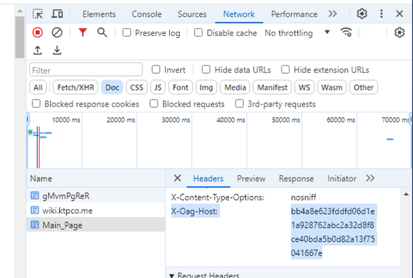Open the No throttling dropdown
Viewport: 413px width, 278px height.
(297, 33)
